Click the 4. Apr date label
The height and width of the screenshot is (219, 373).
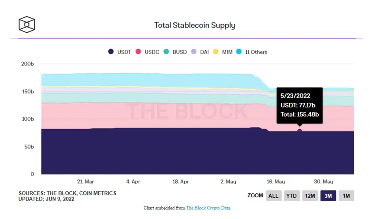[133, 182]
